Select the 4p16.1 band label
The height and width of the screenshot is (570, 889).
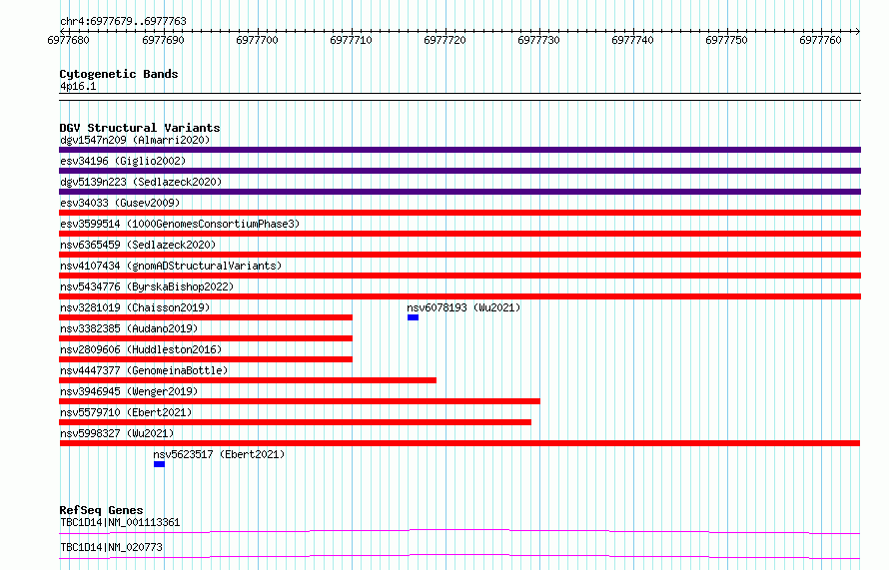(78, 87)
